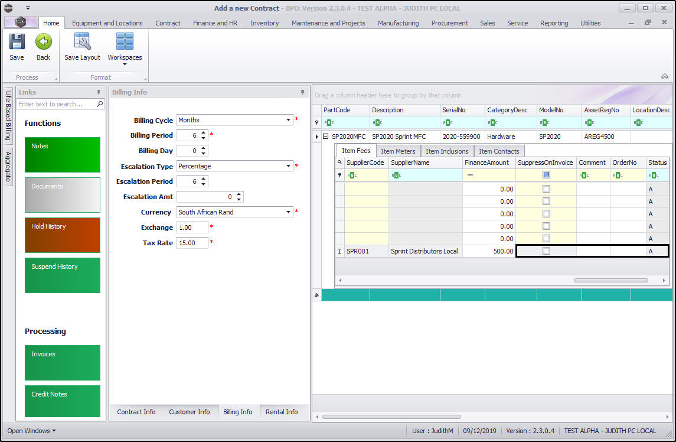Tick SuppressOnInvoice for the Sprint Distributors row
Viewport: 676px width, 442px height.
tap(546, 251)
